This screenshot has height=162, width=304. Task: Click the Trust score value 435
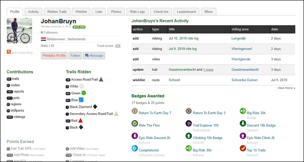(x=117, y=46)
